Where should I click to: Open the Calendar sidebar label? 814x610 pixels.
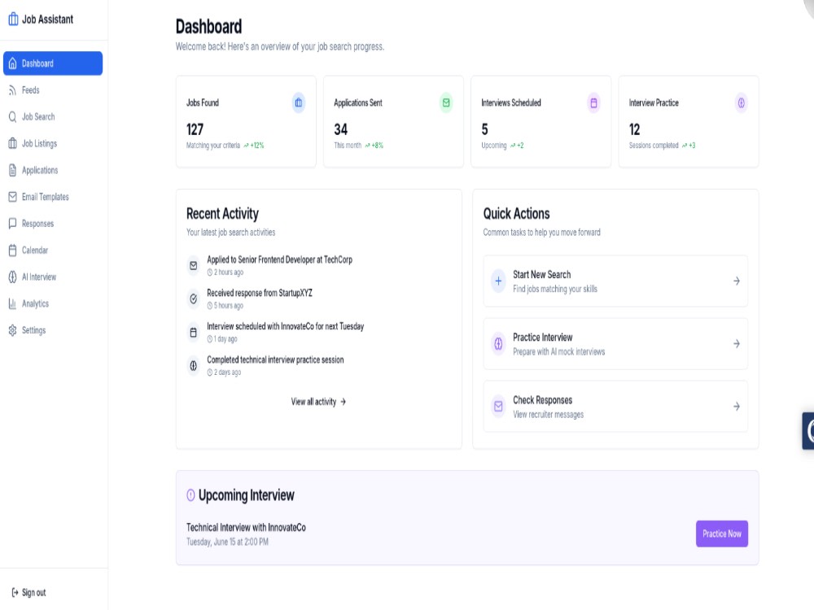click(x=35, y=251)
